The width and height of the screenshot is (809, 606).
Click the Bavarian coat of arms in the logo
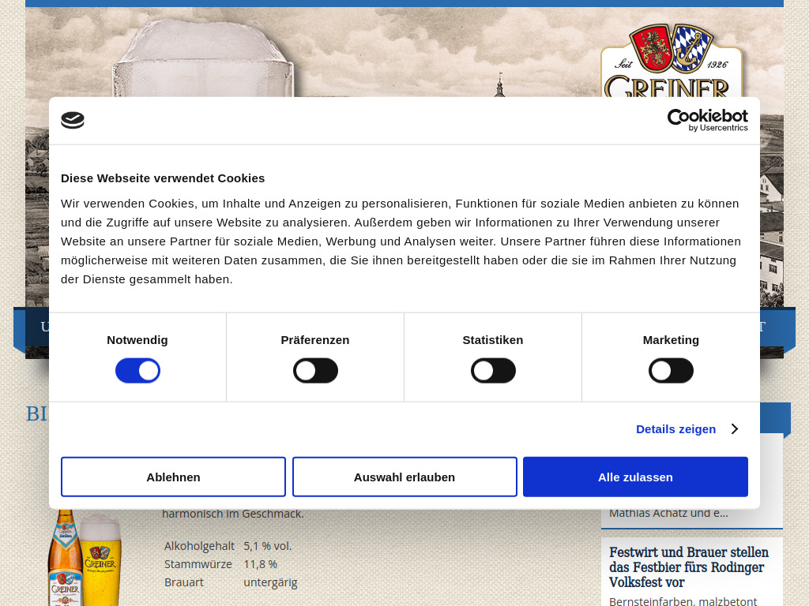point(690,49)
